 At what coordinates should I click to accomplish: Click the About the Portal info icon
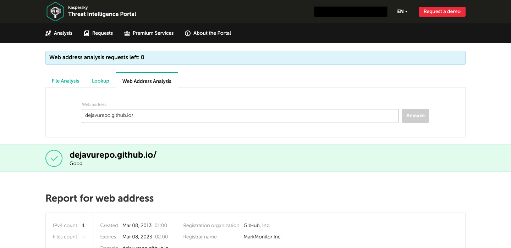[188, 33]
